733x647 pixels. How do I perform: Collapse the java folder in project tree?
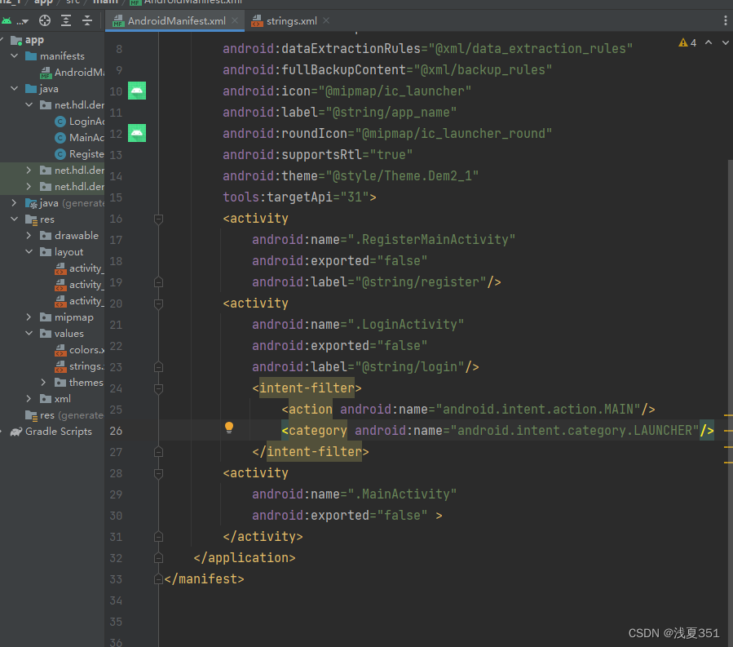[15, 88]
